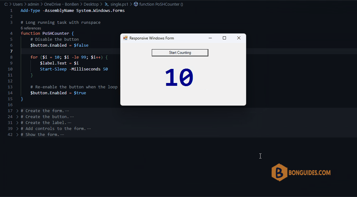The width and height of the screenshot is (357, 197).
Task: Click the '$i++' increment on line 8
Action: pyautogui.click(x=96, y=57)
